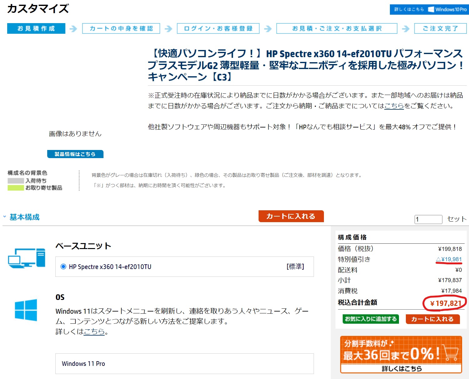Click カートに入れる in the price panel
The width and height of the screenshot is (469, 379).
coord(432,319)
